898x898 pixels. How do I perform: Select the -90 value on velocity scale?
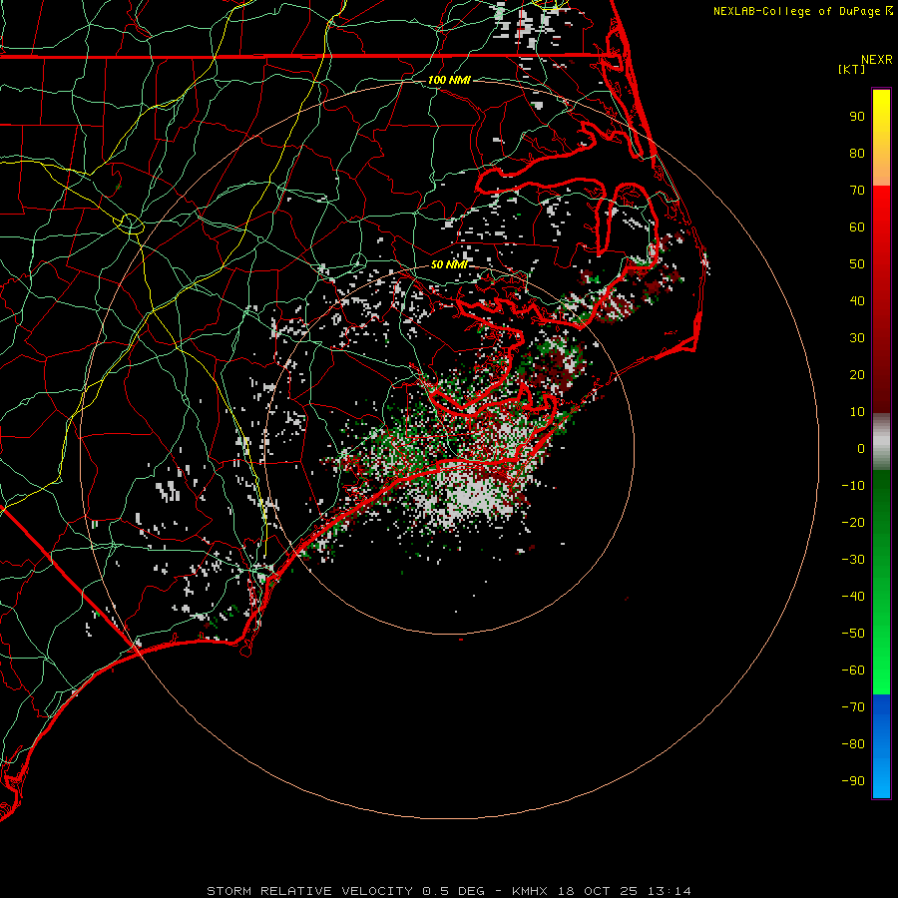point(853,781)
